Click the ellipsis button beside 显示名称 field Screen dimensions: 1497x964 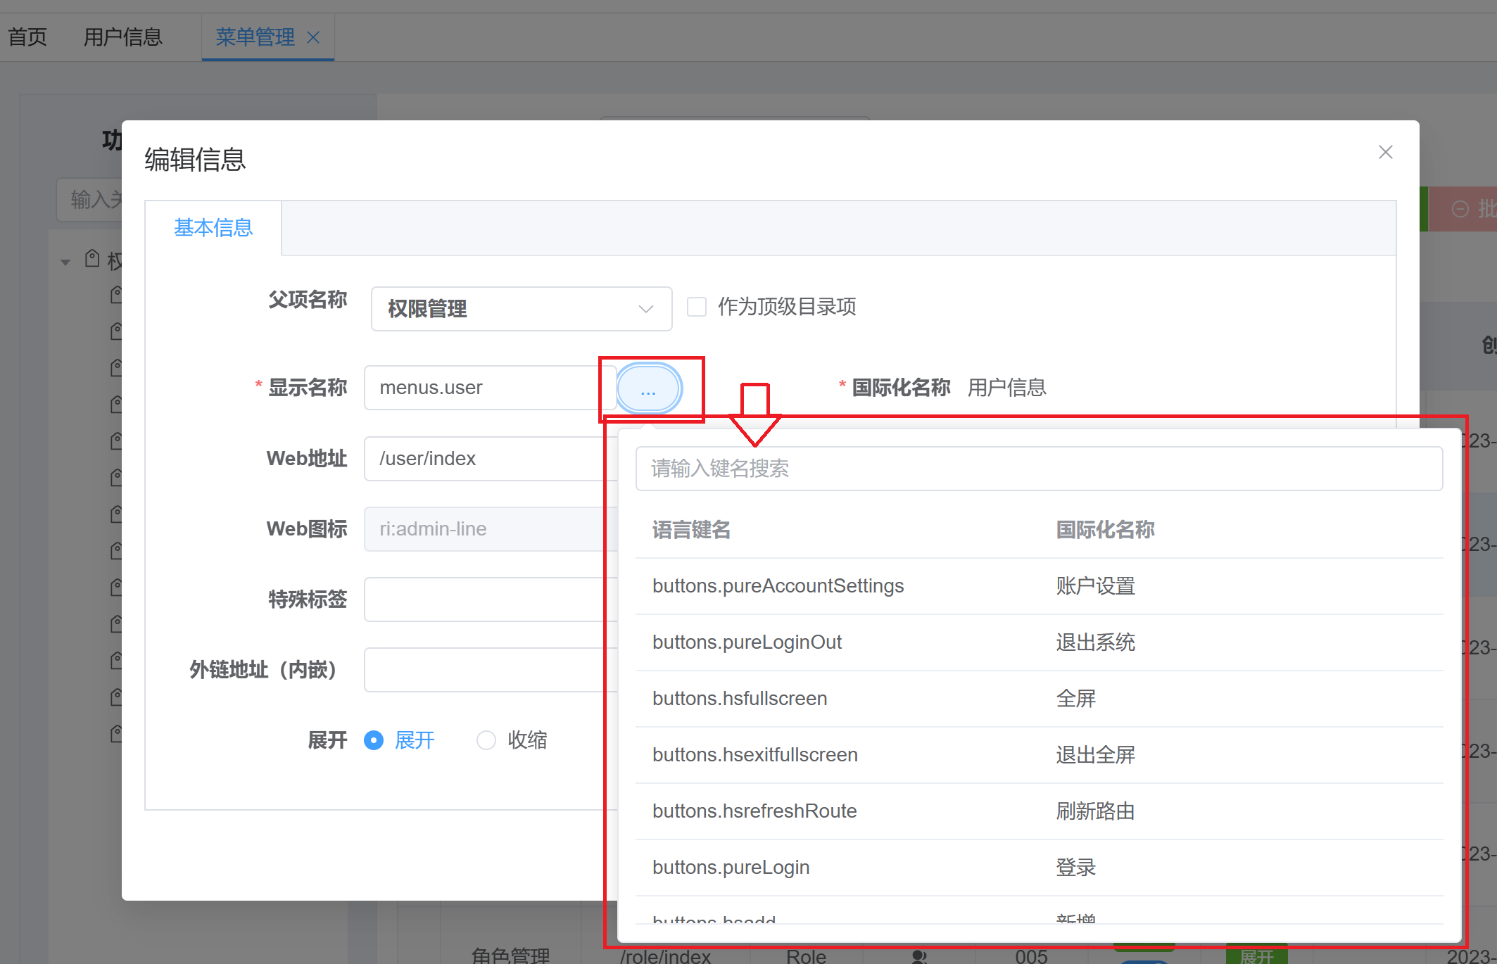[649, 388]
